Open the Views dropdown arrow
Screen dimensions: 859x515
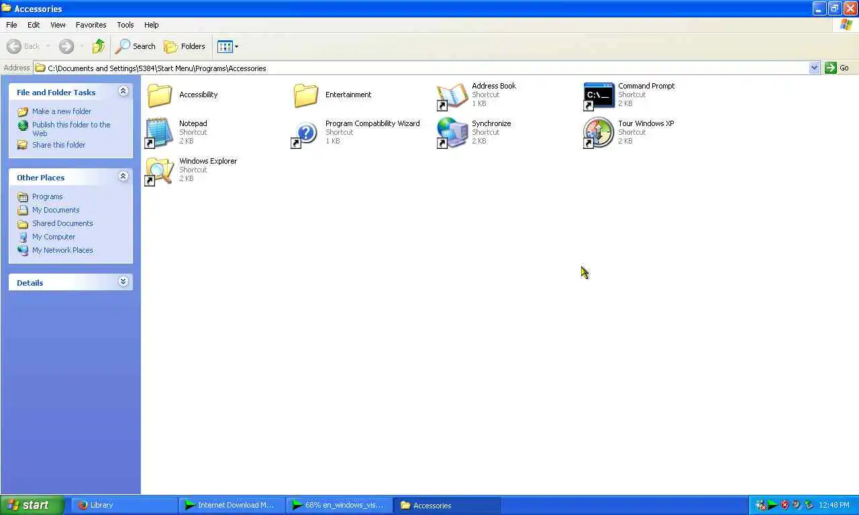coord(236,47)
